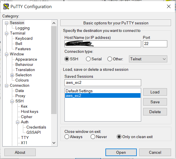Click the PuTTY icon in title bar
Screen dimensions: 176x159
point(6,6)
